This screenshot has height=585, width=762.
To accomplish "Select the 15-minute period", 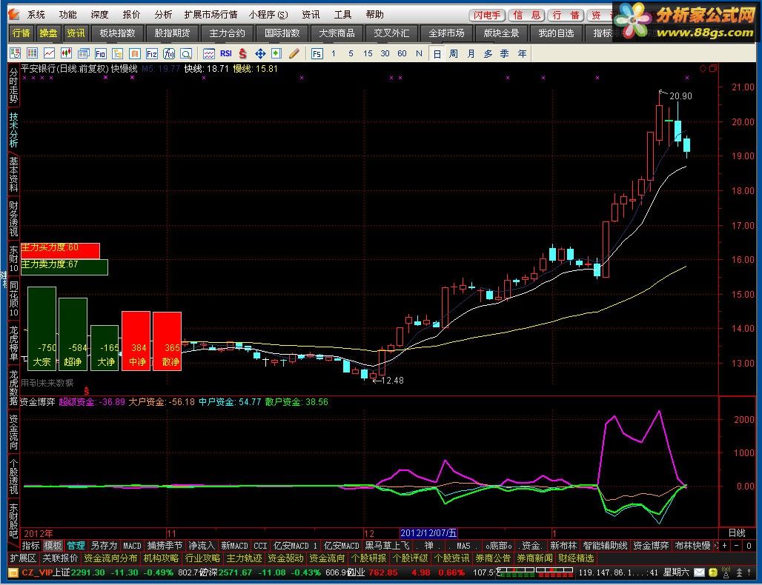I will point(368,53).
